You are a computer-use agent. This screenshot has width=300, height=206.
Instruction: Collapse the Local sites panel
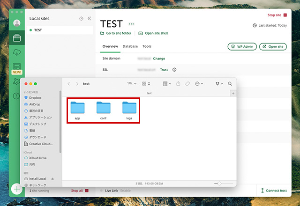pyautogui.click(x=89, y=18)
